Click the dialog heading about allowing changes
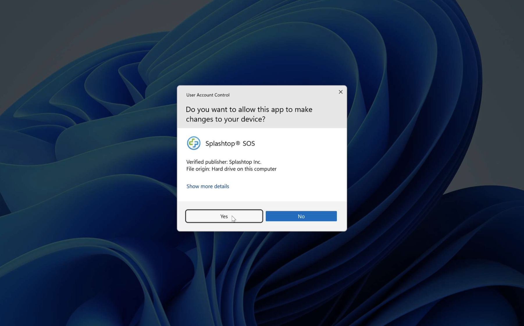This screenshot has height=326, width=524. click(x=249, y=114)
